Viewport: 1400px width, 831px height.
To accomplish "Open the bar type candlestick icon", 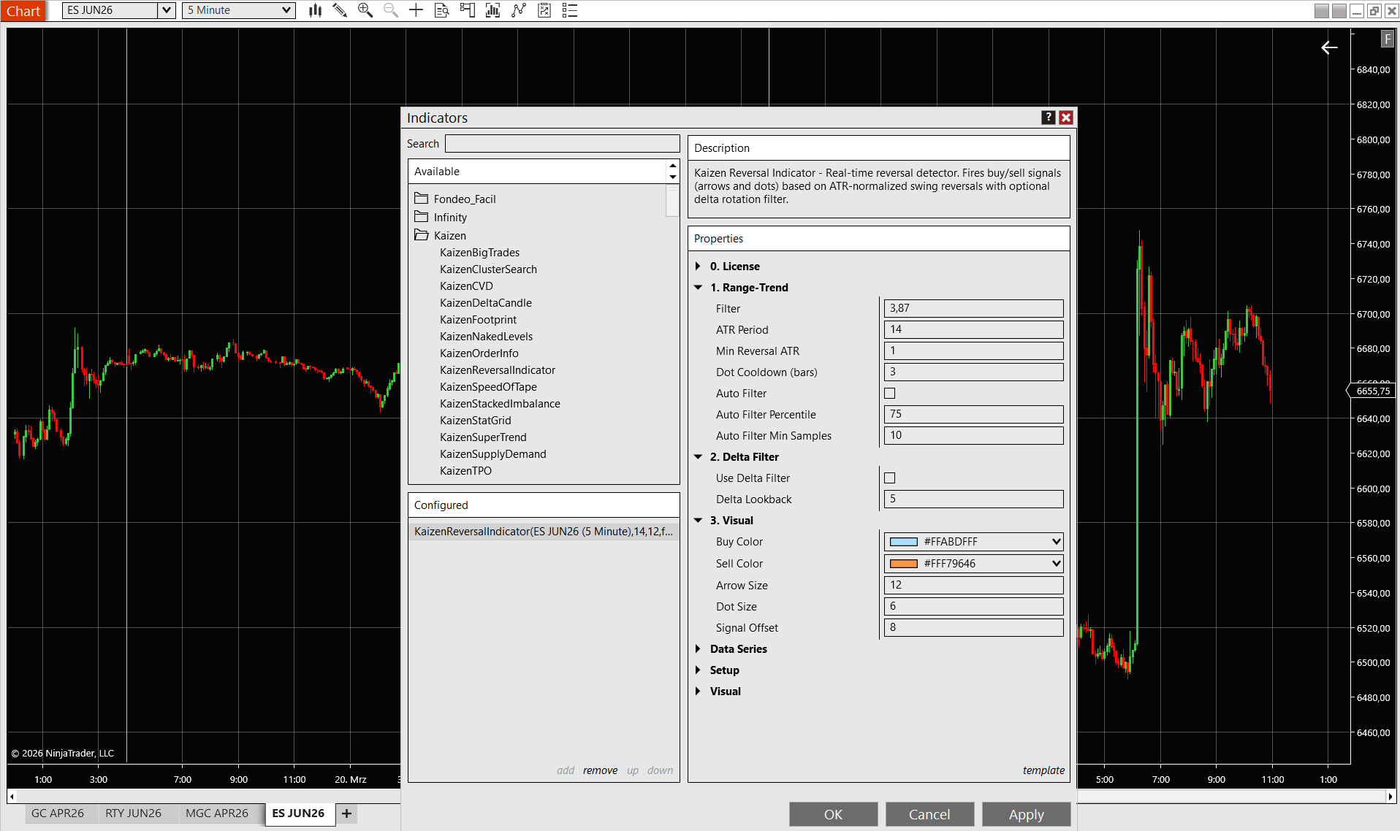I will [315, 10].
